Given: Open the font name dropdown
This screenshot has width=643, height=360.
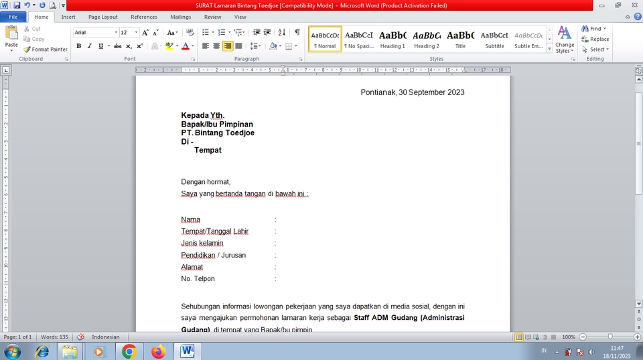Looking at the screenshot, I should pyautogui.click(x=116, y=32).
